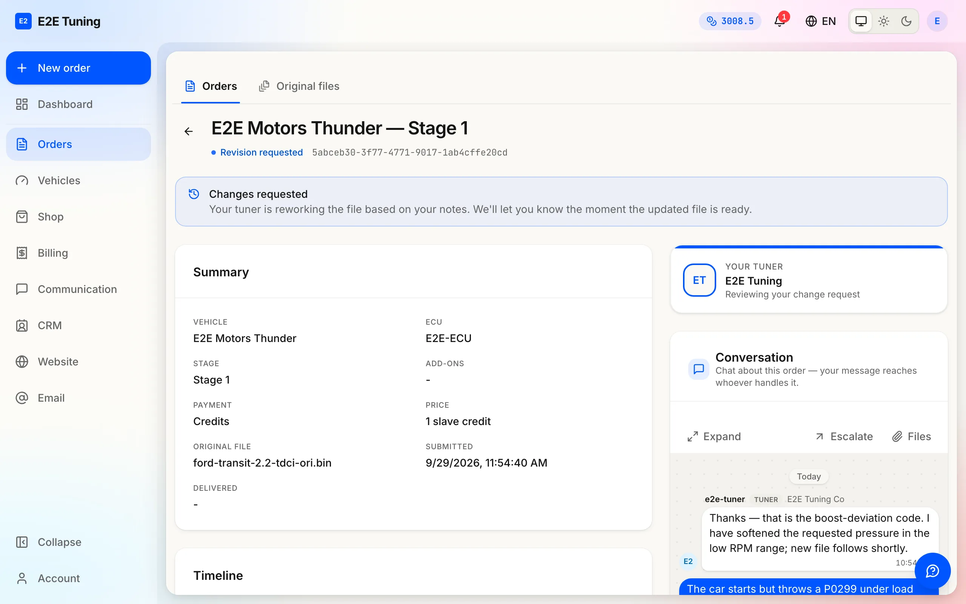Click the e2e-tuner message bubble
The height and width of the screenshot is (604, 966).
(x=820, y=539)
